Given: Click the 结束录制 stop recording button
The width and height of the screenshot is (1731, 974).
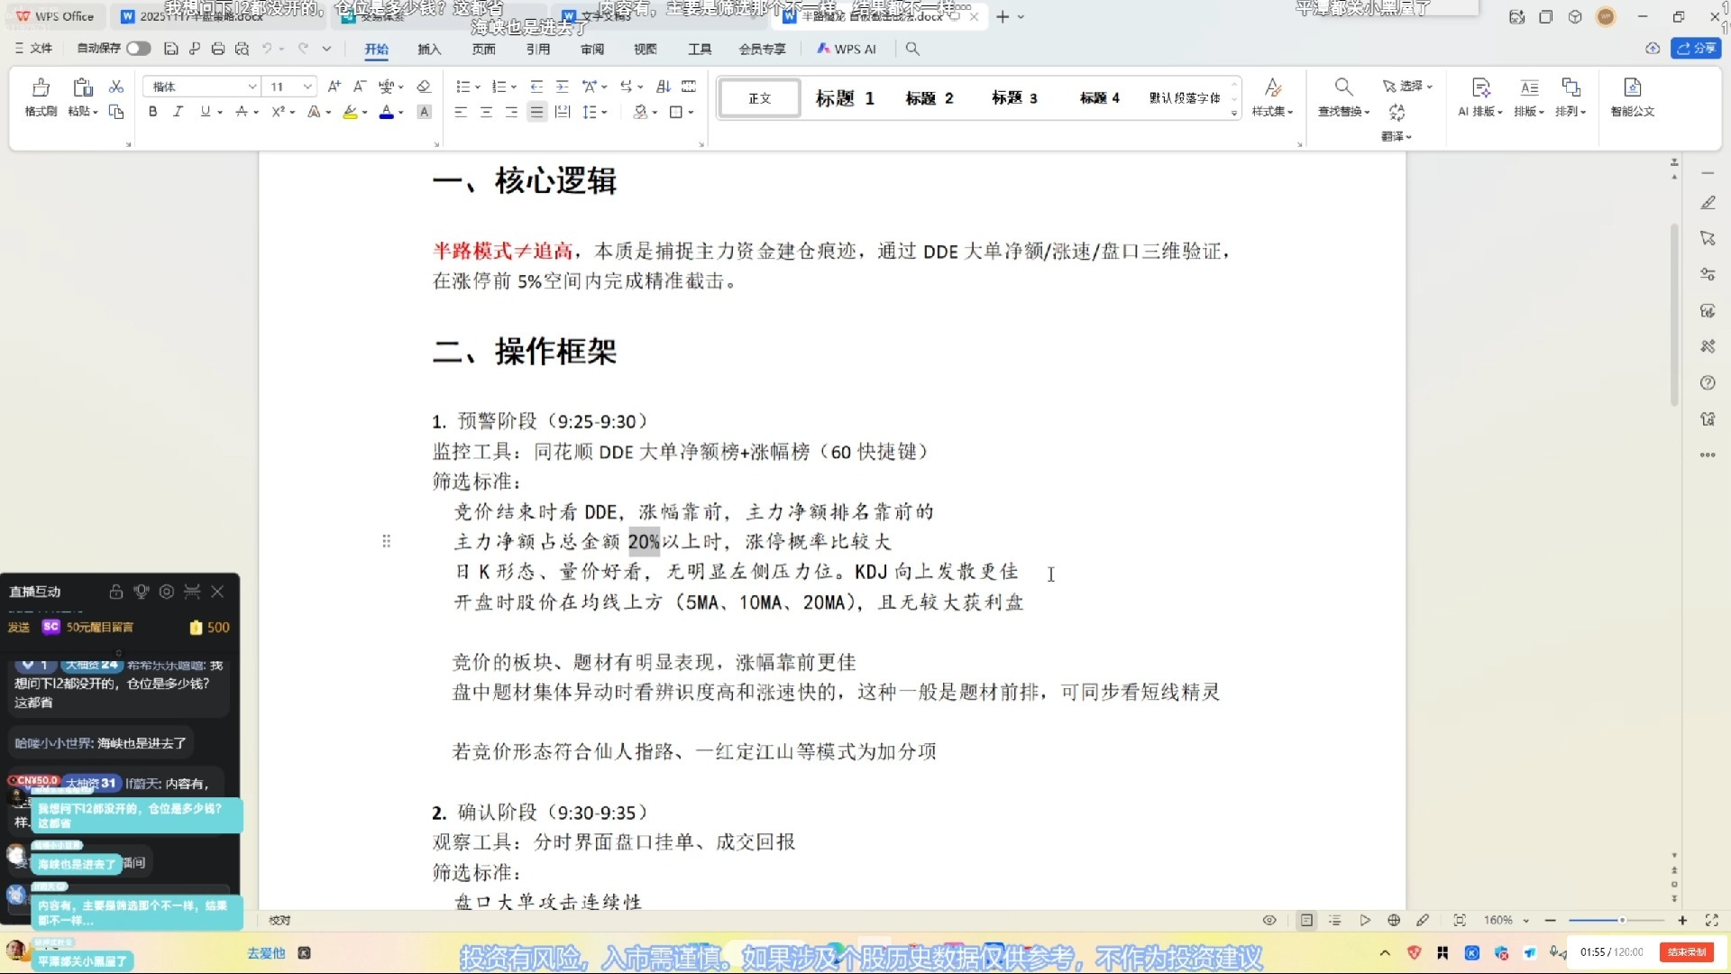Looking at the screenshot, I should 1686,952.
